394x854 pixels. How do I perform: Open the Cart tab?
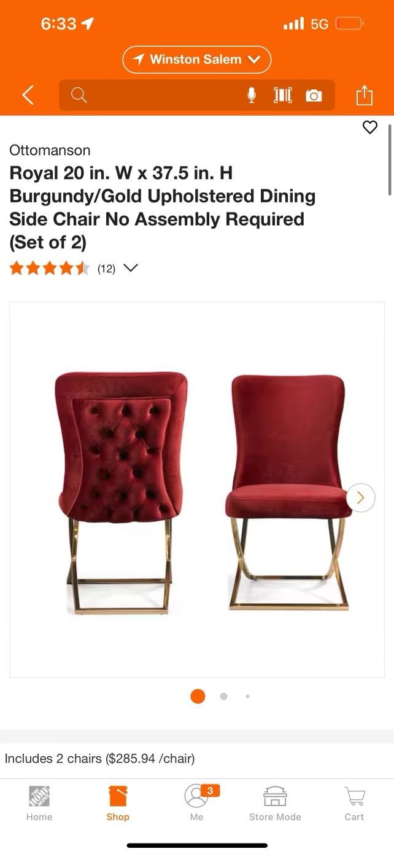[x=354, y=804]
